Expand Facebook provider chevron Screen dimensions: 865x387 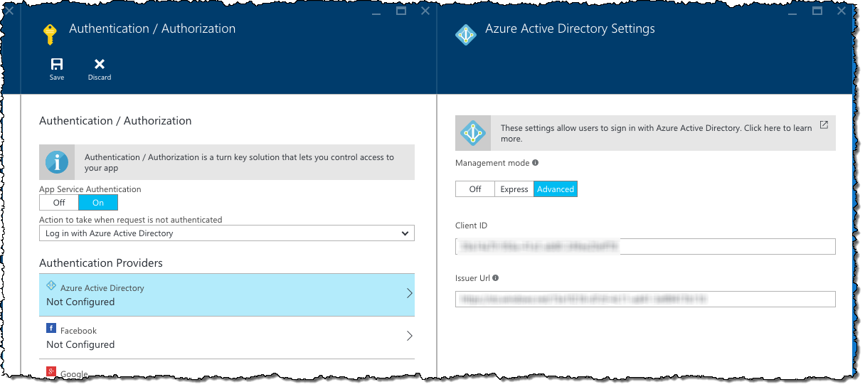[x=409, y=336]
